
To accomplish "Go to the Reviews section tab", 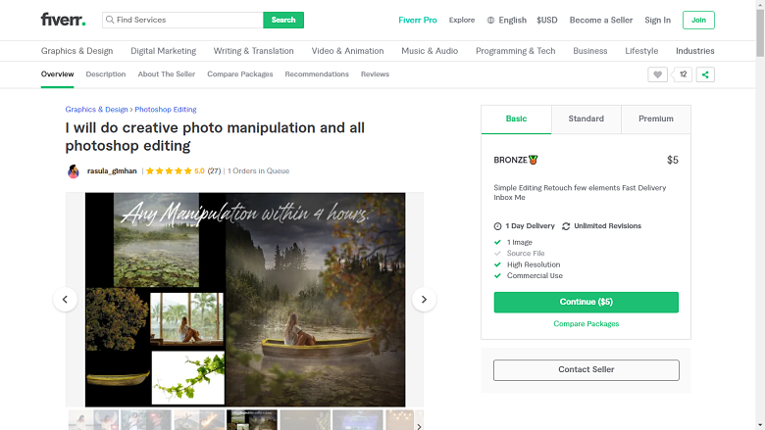I will click(376, 74).
